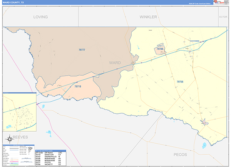Click the blue lakes east of the Reeves label

pos(49,133)
